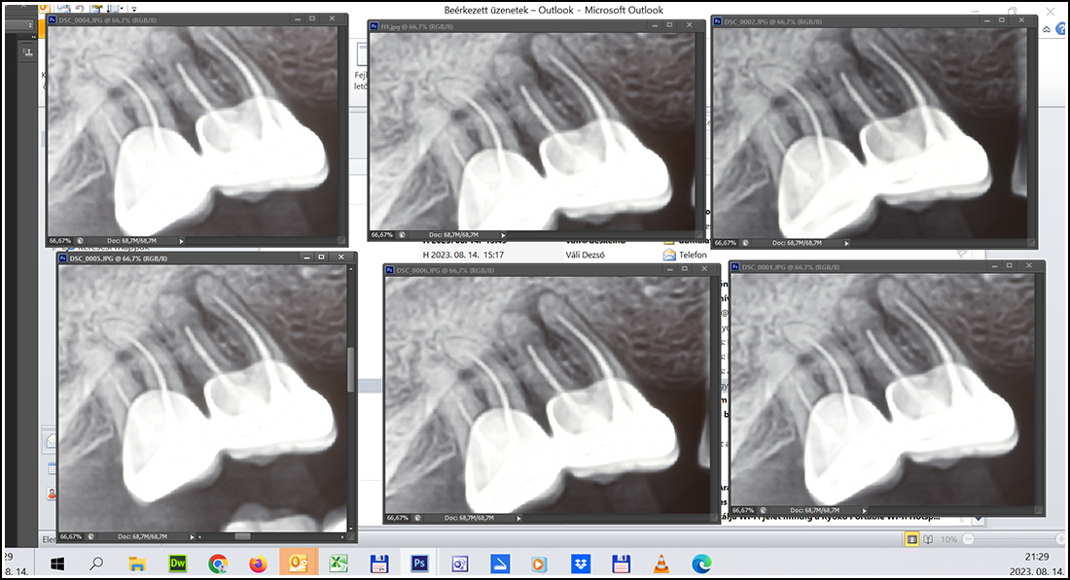1070x580 pixels.
Task: Open the media player taskbar icon with orange play button
Action: click(540, 563)
